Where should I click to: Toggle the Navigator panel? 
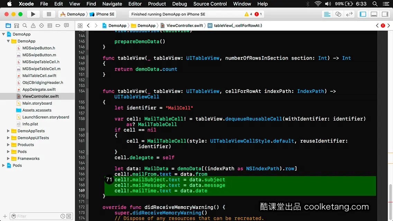point(363,14)
